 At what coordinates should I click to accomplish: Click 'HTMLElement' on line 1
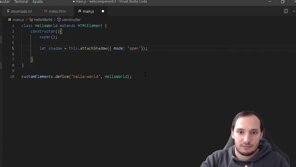pos(90,26)
